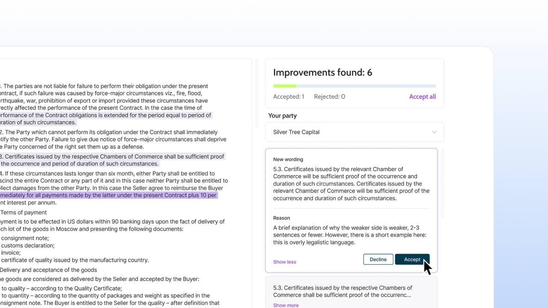Open the Your party dropdown

pos(354,132)
